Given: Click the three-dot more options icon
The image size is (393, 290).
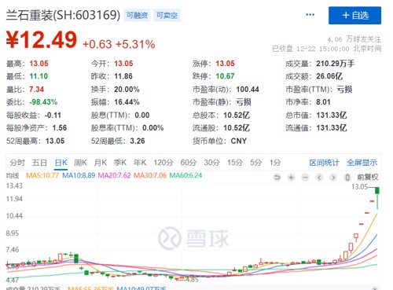Looking at the screenshot, I should [x=310, y=15].
